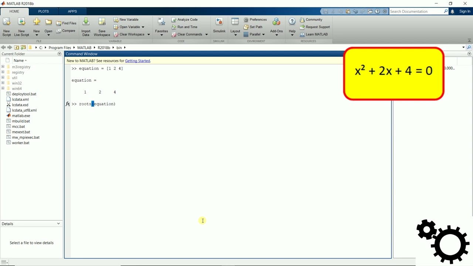
Task: Click the Import Data icon
Action: [86, 22]
